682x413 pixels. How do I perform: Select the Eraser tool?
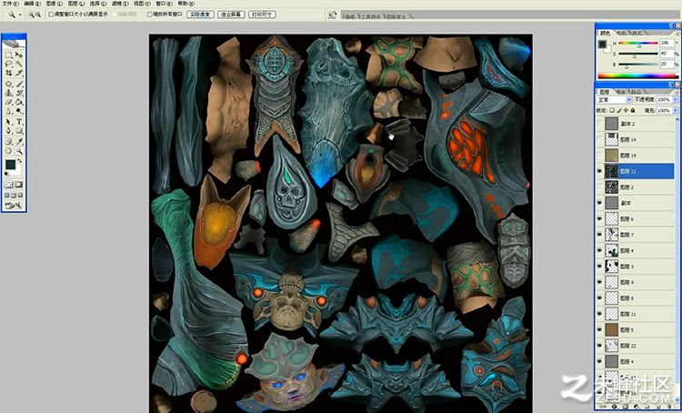coord(9,102)
